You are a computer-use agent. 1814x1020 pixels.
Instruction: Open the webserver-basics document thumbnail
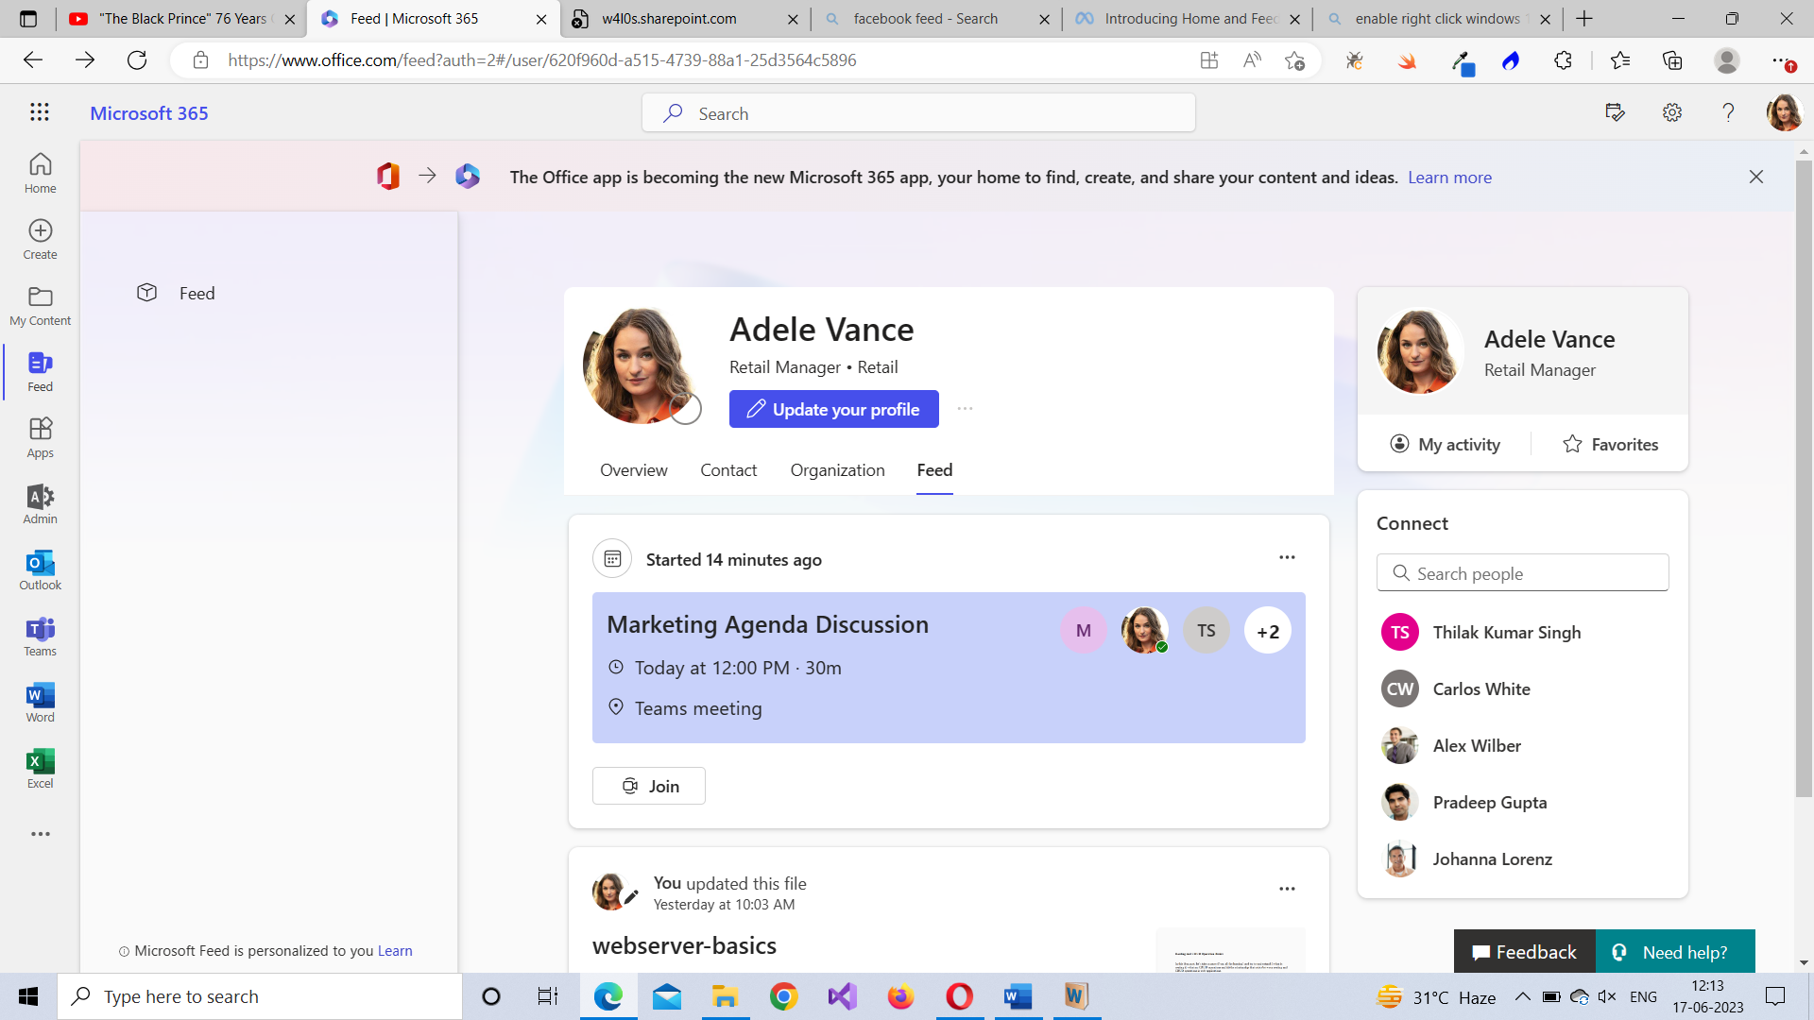(x=1231, y=951)
